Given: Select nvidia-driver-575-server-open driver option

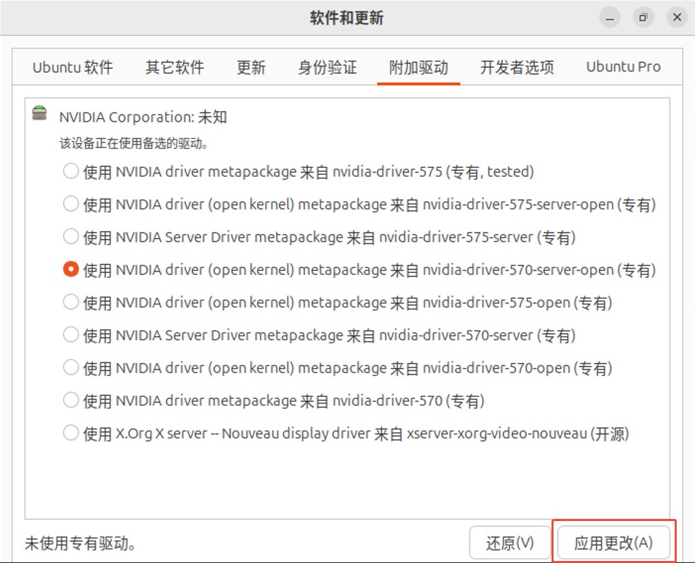Looking at the screenshot, I should point(70,204).
